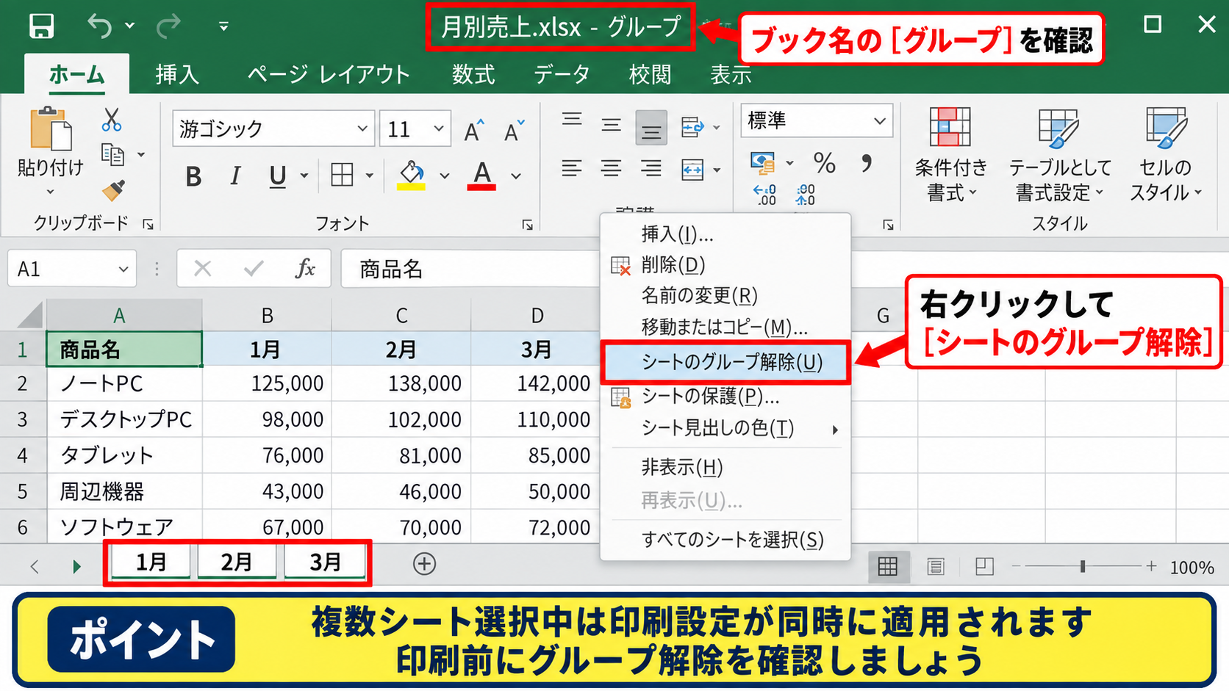The height and width of the screenshot is (691, 1229).
Task: Toggle bottom vertical alignment button
Action: coord(651,128)
